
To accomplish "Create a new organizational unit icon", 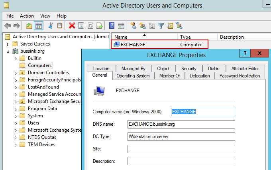I will tap(152, 26).
